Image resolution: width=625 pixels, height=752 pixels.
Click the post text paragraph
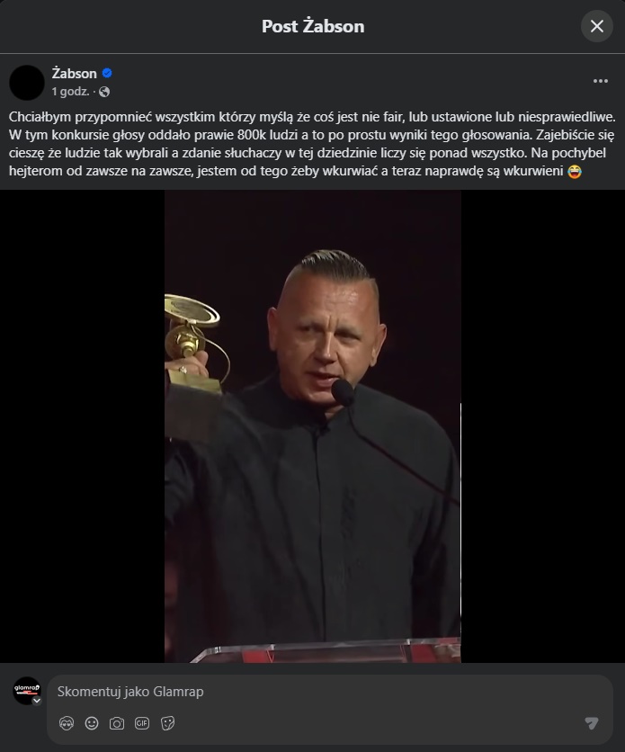[312, 144]
